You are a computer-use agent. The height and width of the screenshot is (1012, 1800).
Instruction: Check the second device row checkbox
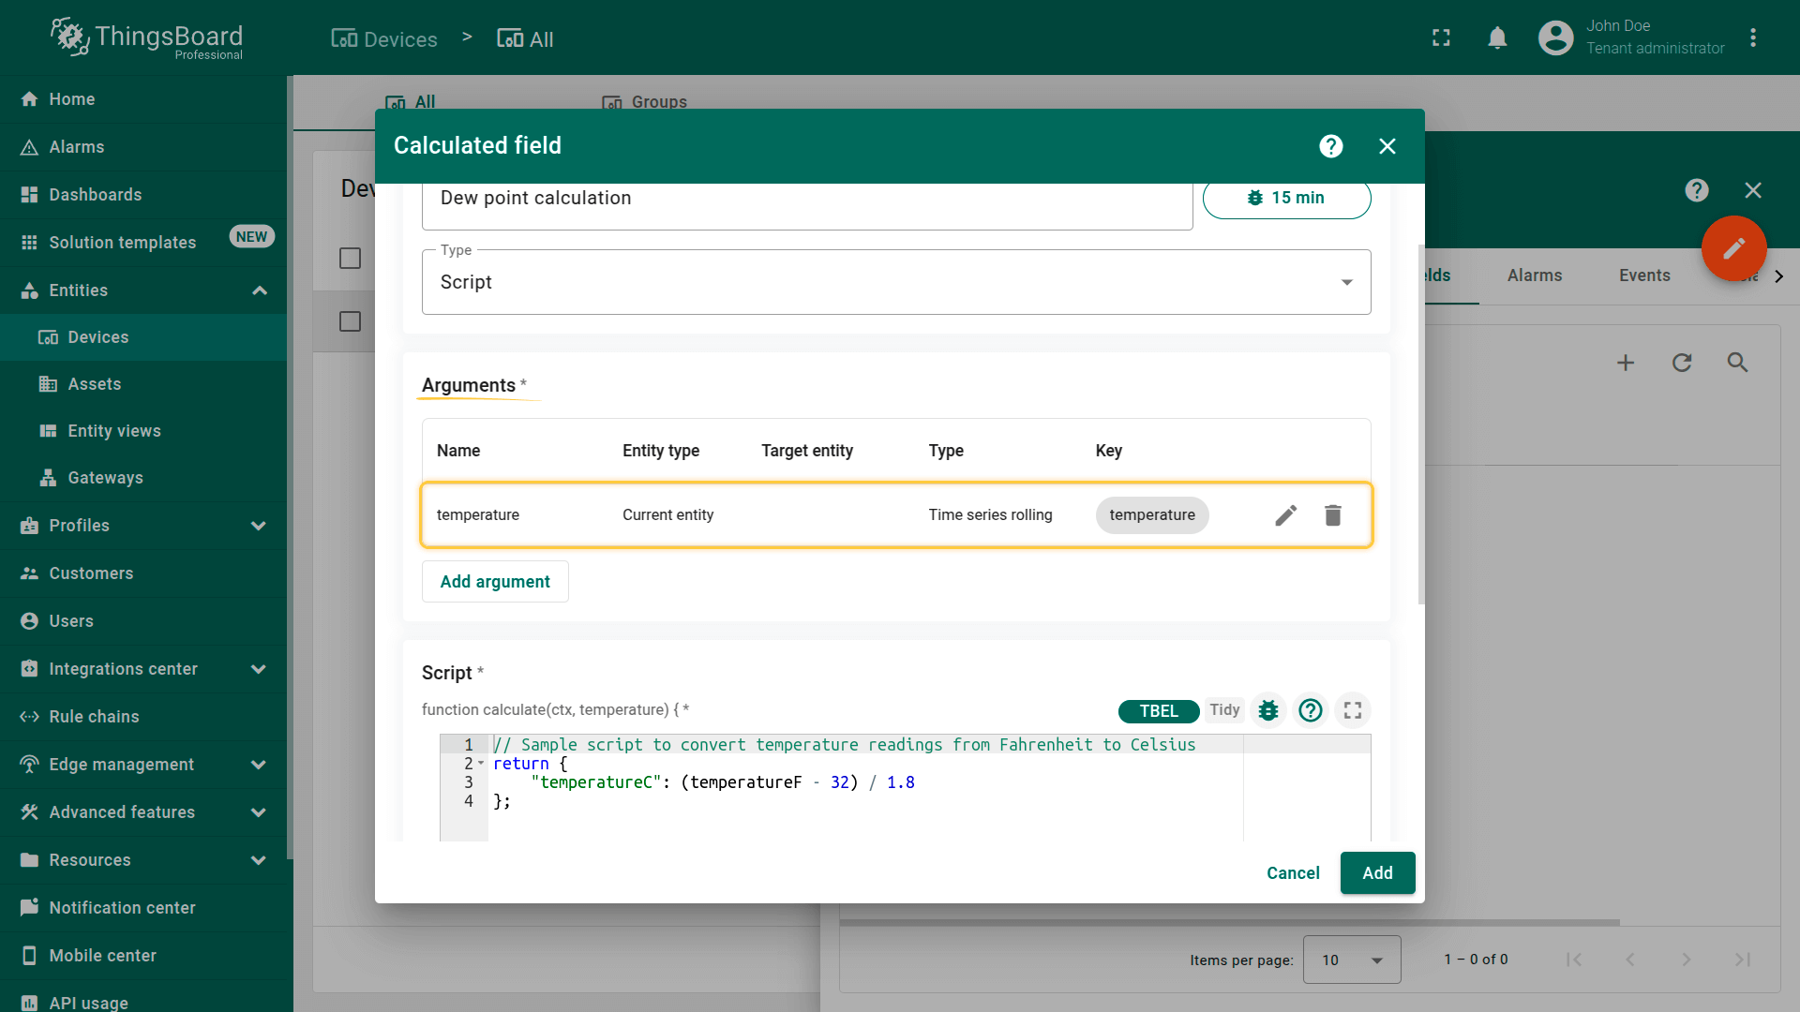(350, 321)
